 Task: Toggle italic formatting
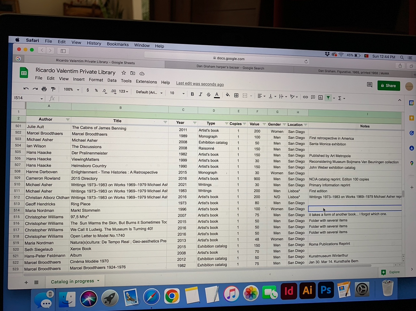(x=201, y=94)
